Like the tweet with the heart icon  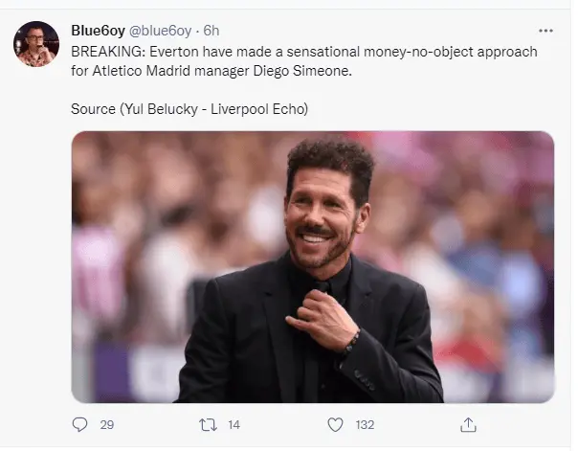click(336, 424)
